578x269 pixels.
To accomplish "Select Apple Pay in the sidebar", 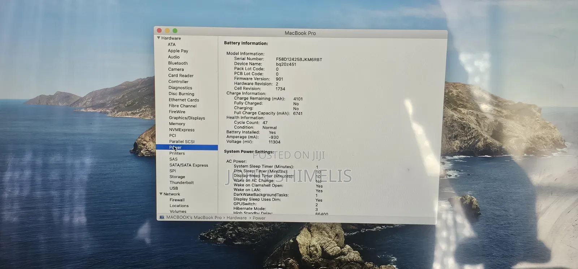I will click(x=178, y=51).
